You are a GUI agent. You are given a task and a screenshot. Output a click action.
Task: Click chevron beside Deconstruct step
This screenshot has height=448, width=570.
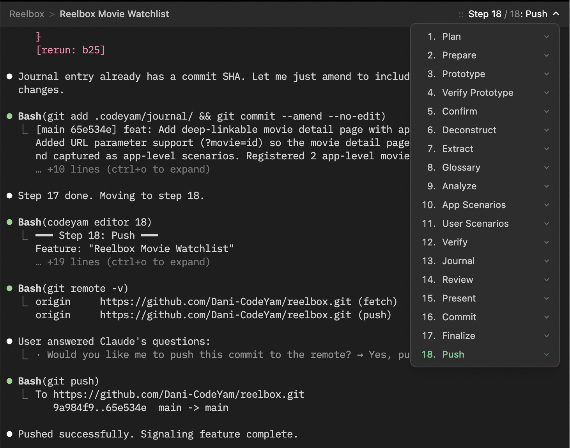(547, 130)
